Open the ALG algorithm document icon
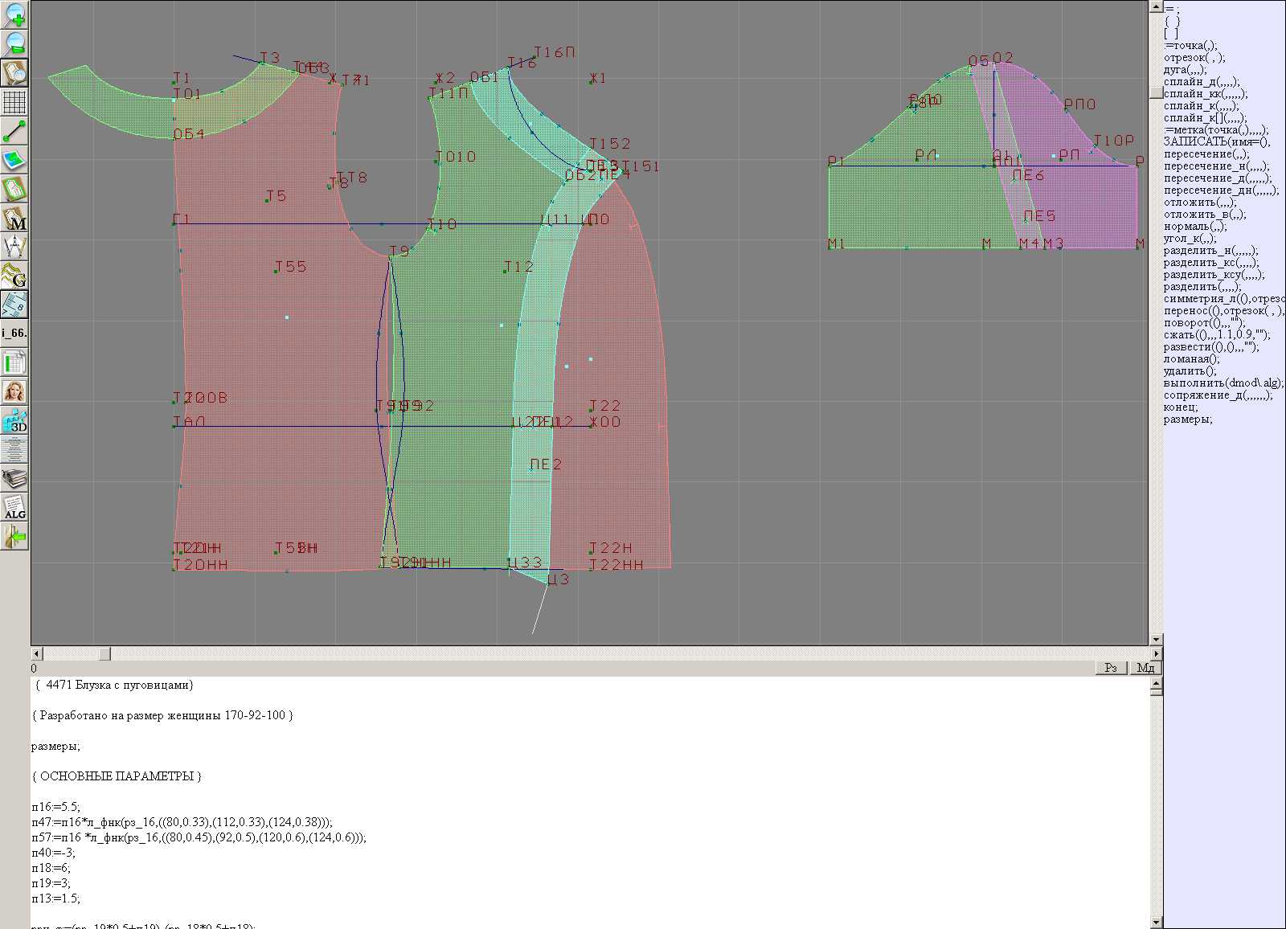The height and width of the screenshot is (929, 1286). tap(14, 507)
